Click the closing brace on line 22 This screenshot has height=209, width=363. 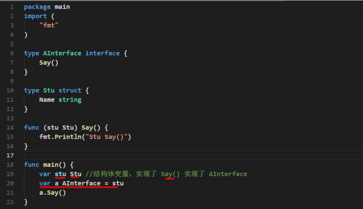[x=26, y=202]
